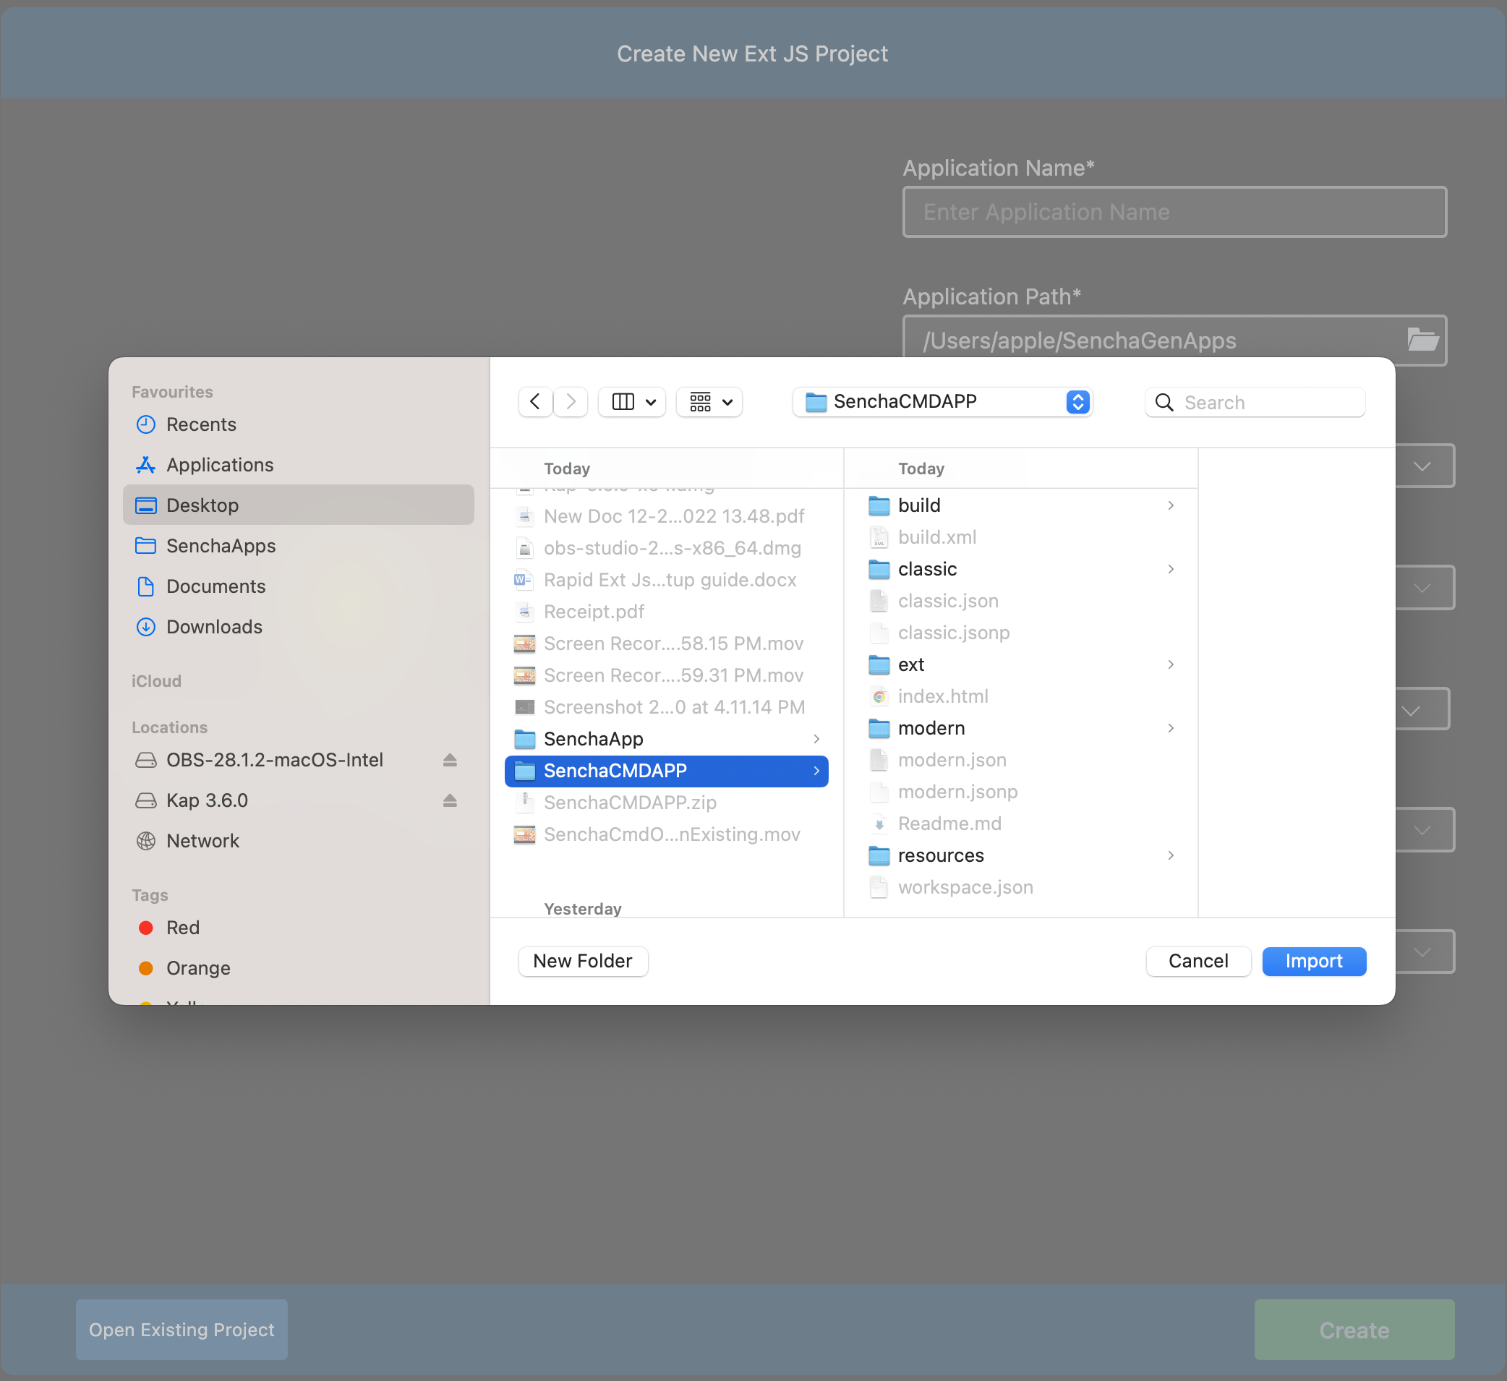This screenshot has height=1381, width=1507.
Task: Click the Search input field
Action: pos(1271,403)
